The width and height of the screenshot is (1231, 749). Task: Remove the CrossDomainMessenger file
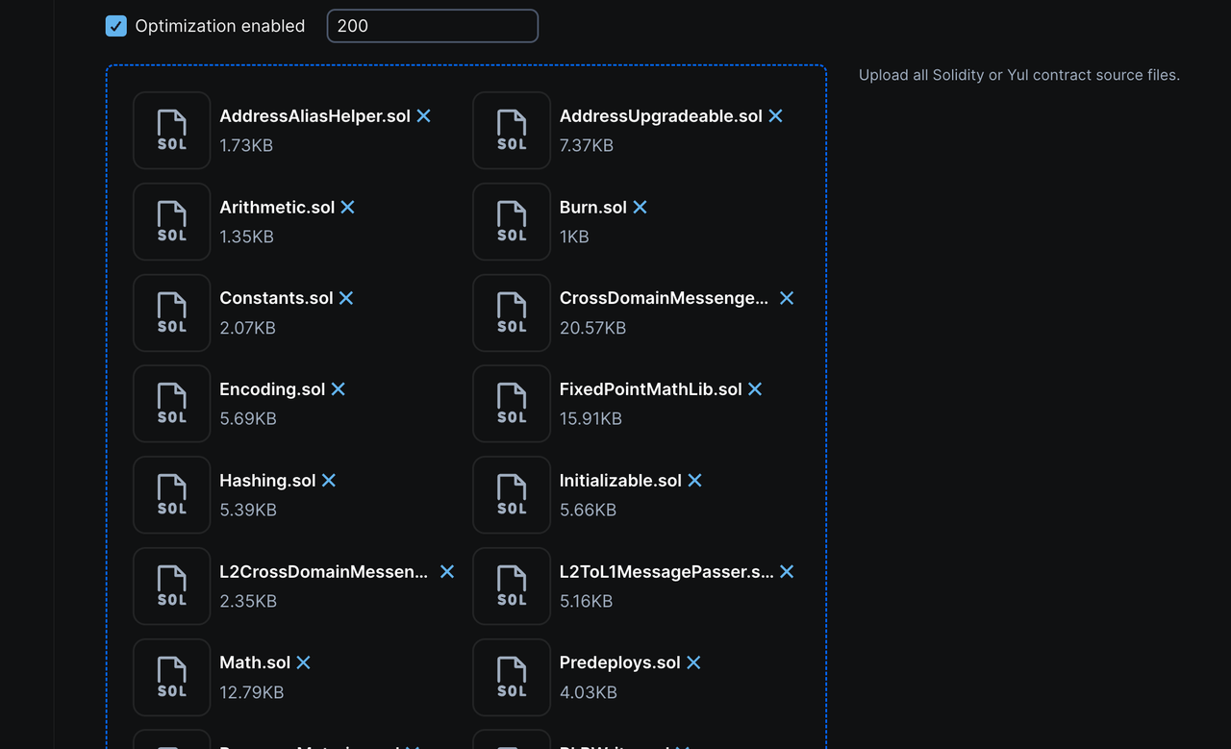coord(787,298)
